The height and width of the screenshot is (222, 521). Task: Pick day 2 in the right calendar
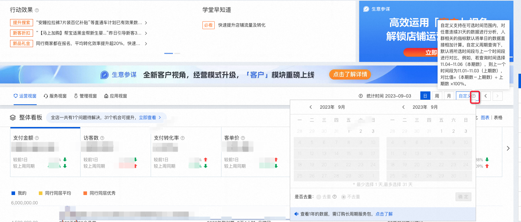tap(453, 131)
